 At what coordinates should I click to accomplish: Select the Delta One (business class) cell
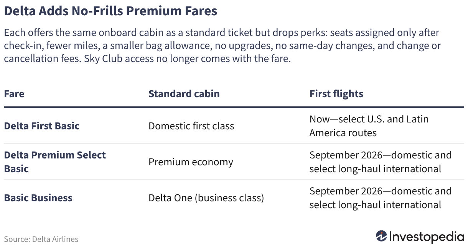click(x=206, y=198)
